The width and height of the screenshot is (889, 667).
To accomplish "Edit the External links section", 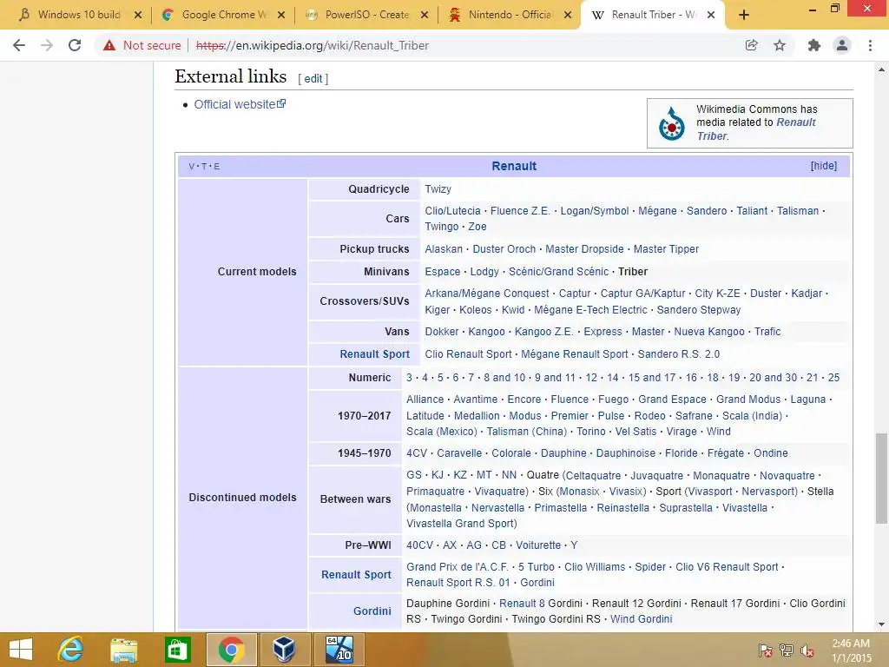I will [313, 79].
